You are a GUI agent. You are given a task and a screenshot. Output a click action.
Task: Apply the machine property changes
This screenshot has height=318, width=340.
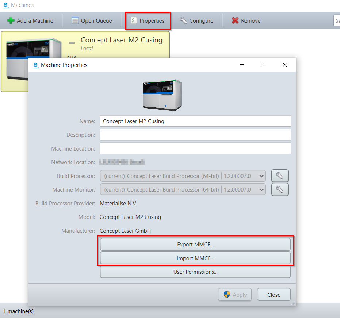pyautogui.click(x=234, y=295)
